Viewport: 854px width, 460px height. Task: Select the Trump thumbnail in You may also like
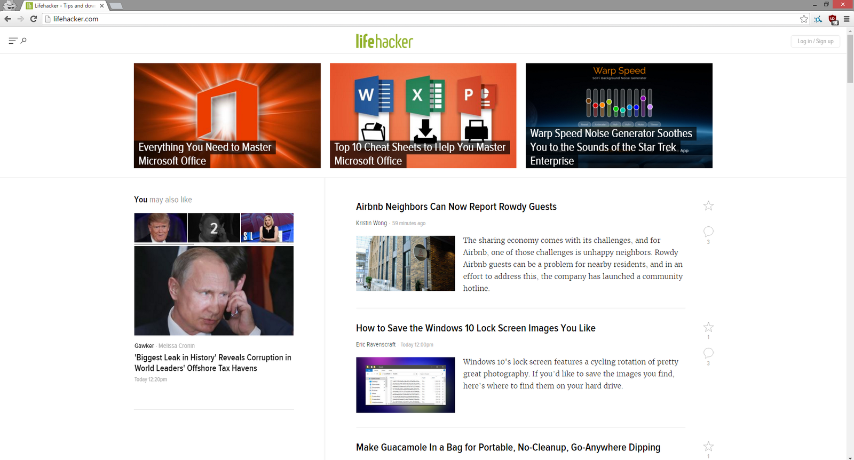click(x=160, y=228)
